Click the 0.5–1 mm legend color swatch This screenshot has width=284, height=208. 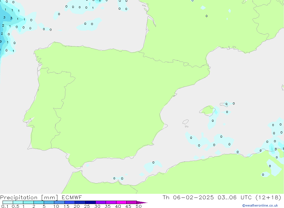point(18,202)
